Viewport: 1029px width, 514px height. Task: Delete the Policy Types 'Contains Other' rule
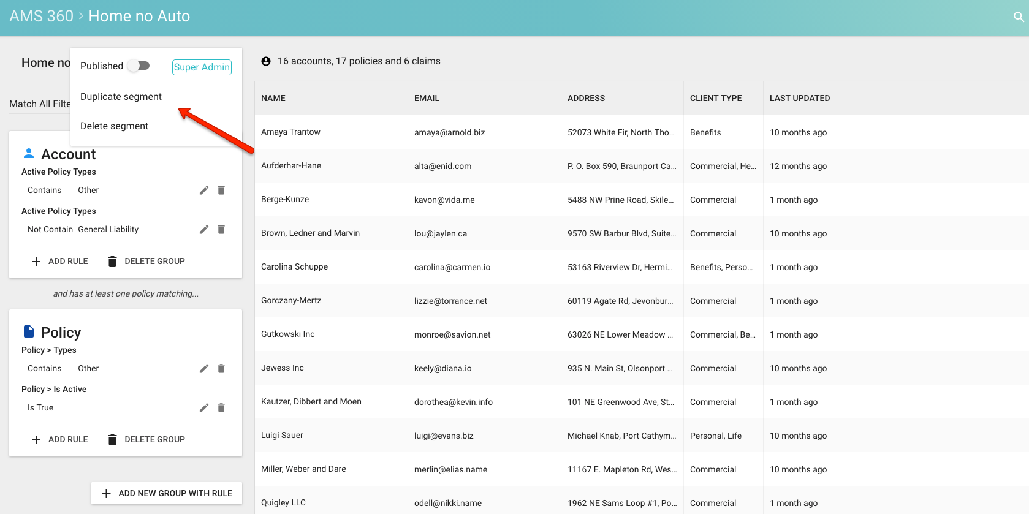(x=221, y=369)
